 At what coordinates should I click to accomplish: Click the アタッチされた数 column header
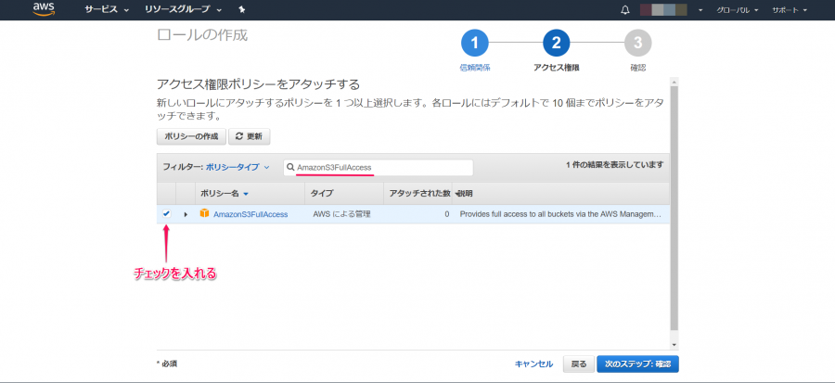pos(417,194)
